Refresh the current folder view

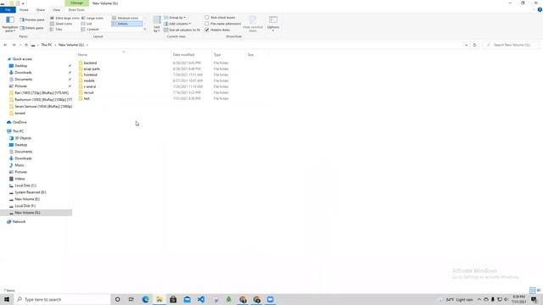pyautogui.click(x=474, y=45)
